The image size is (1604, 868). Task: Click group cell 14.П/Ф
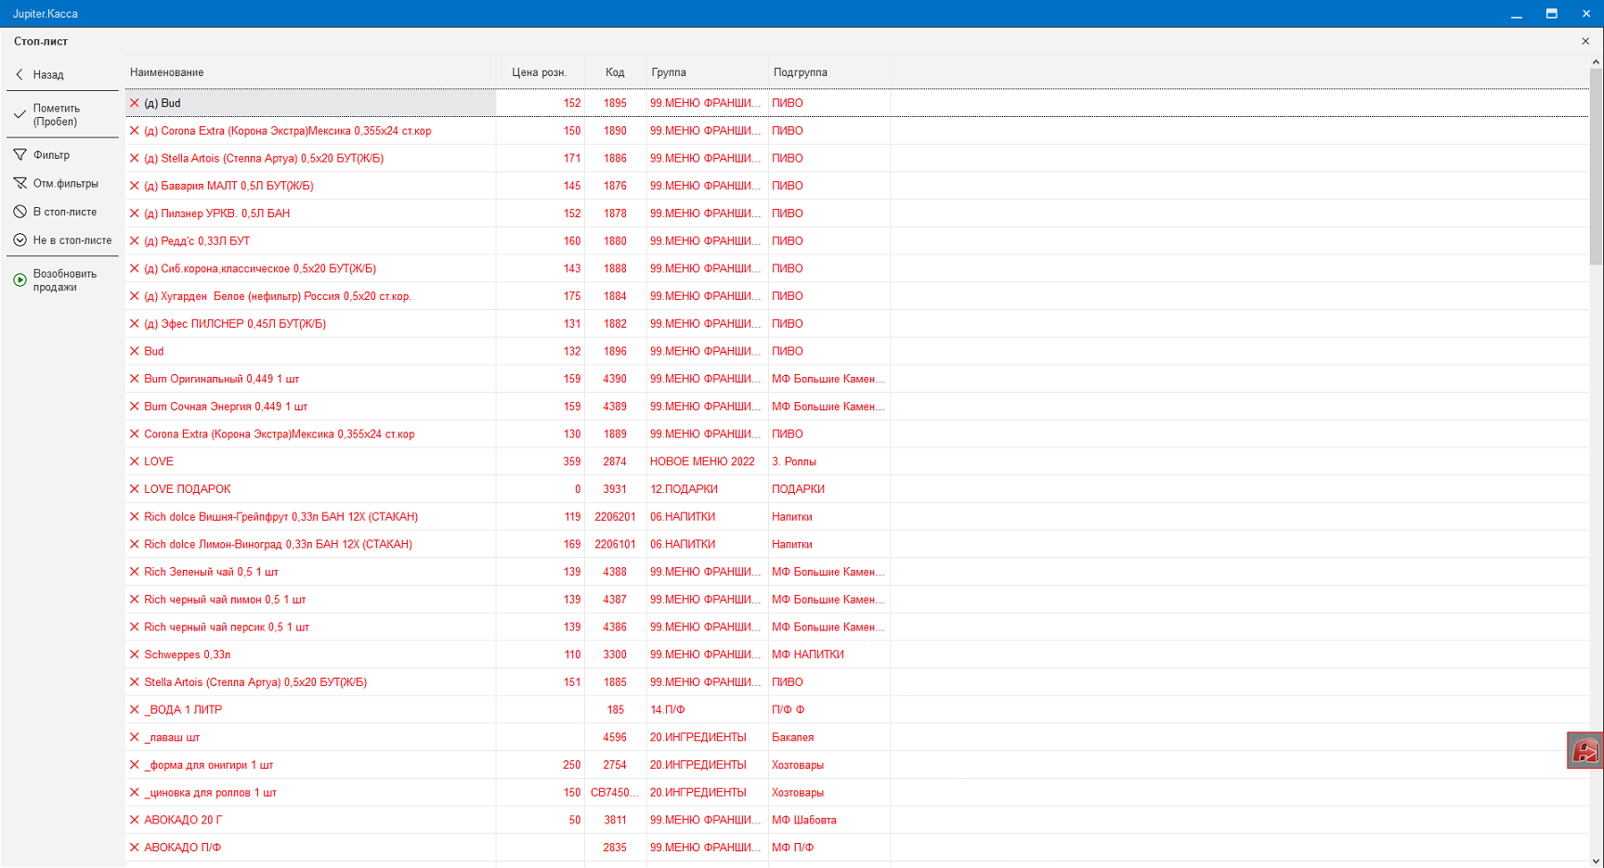[x=707, y=709]
